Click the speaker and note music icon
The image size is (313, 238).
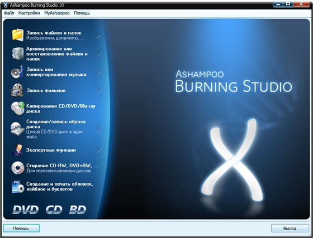click(17, 72)
